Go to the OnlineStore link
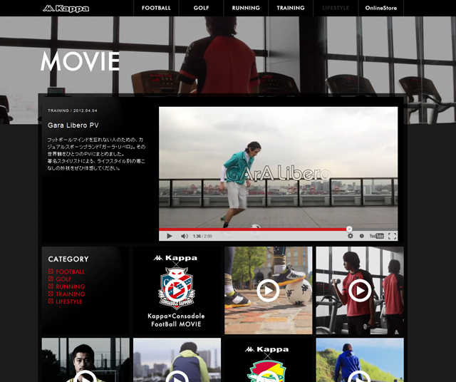The height and width of the screenshot is (382, 456). (x=381, y=8)
